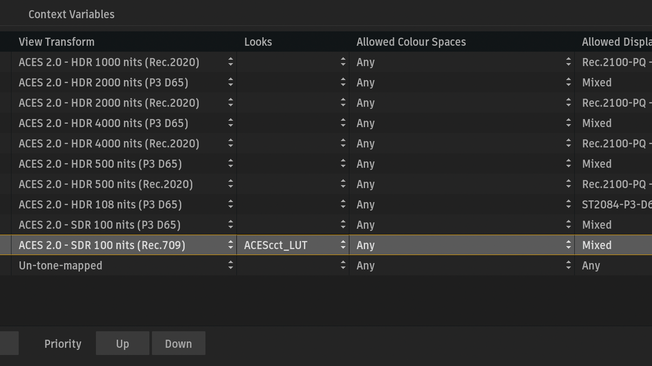Select the Context Variables tab

71,14
